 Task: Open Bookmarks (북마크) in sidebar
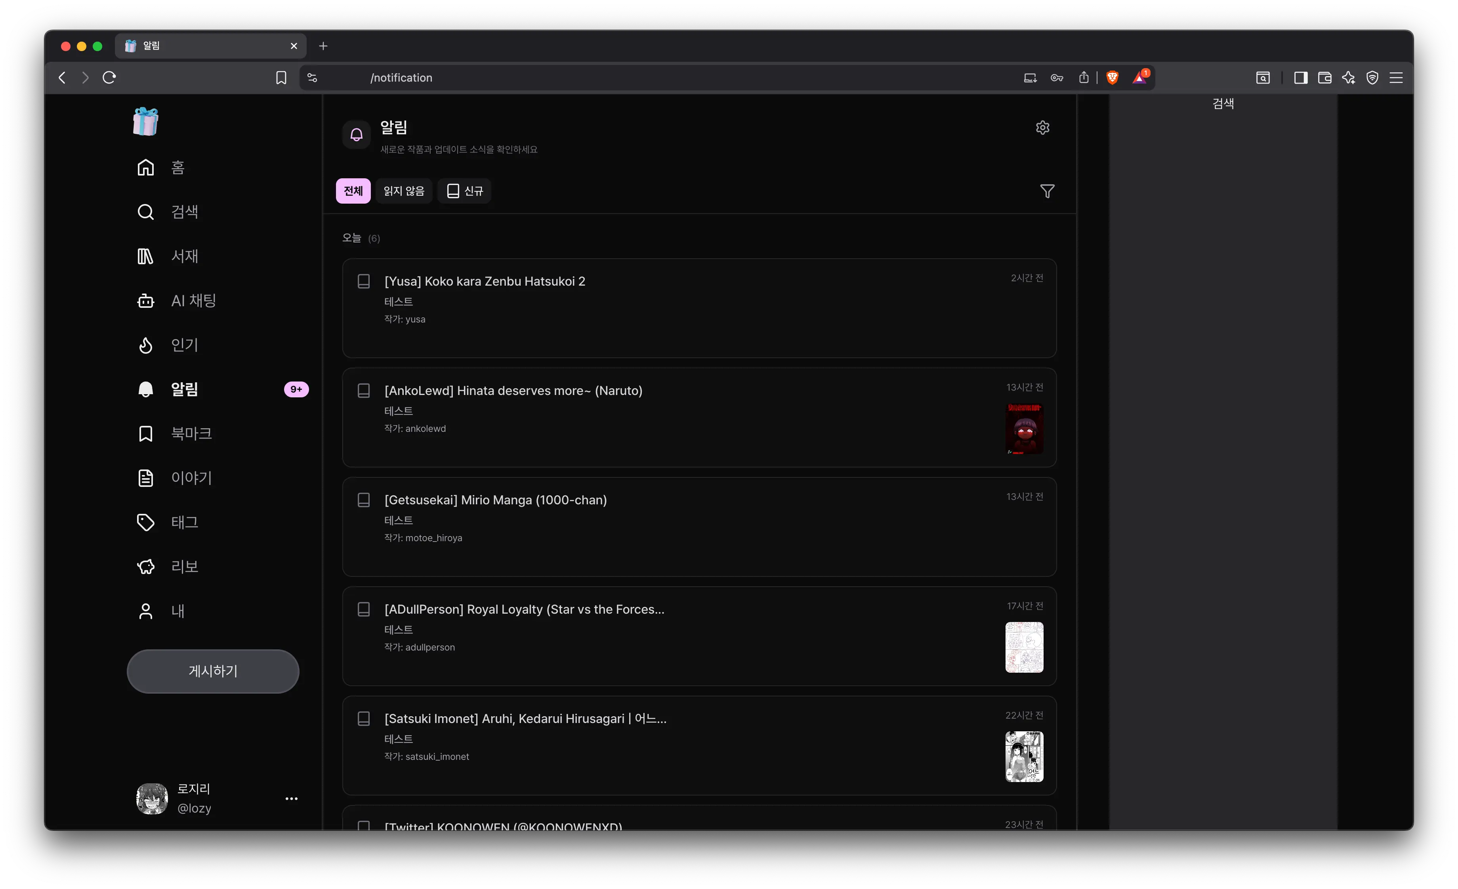pos(174,433)
